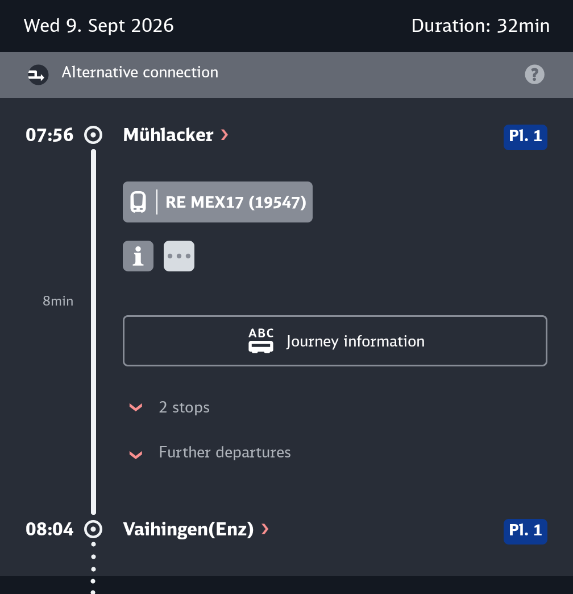Click the Pl. 1 badge at Vaihingen(Enz)
Screen dimensions: 573x594
click(525, 531)
